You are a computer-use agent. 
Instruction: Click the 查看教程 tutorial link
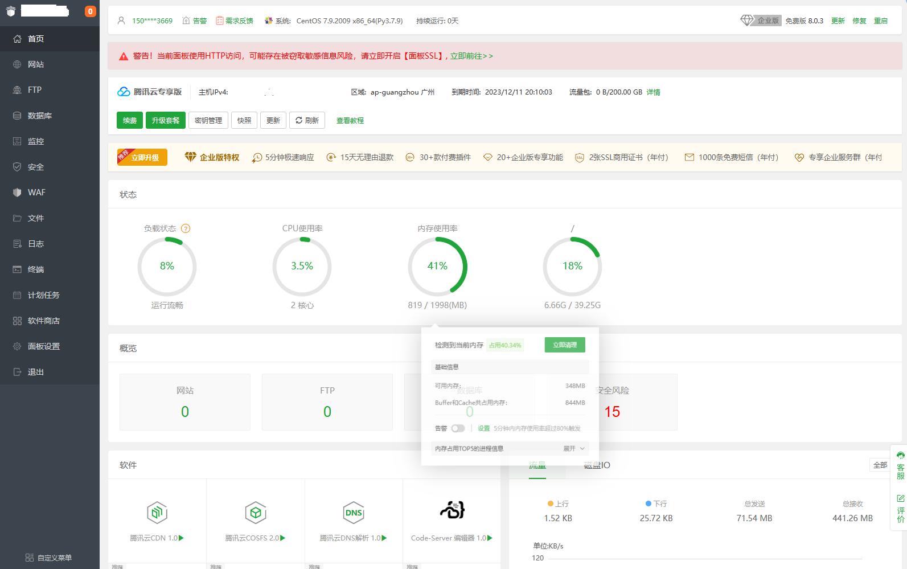[350, 120]
